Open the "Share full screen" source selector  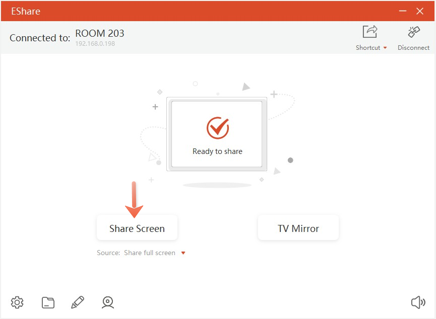(150, 253)
